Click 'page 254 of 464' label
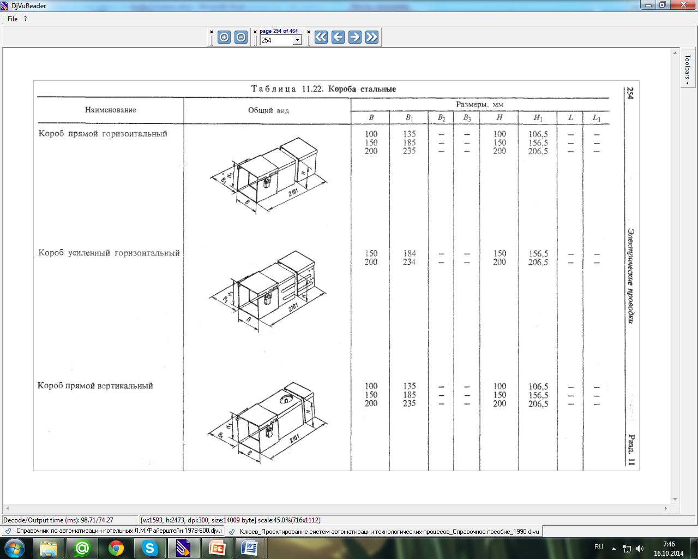Viewport: 698px width, 559px height. pyautogui.click(x=279, y=31)
